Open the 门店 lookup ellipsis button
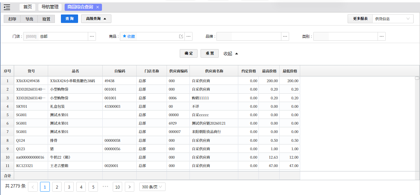 pyautogui.click(x=92, y=36)
